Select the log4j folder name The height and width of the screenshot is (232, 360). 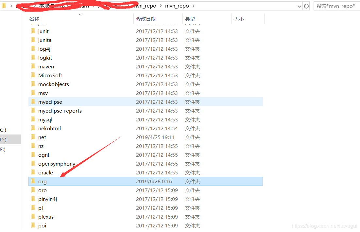pyautogui.click(x=44, y=49)
